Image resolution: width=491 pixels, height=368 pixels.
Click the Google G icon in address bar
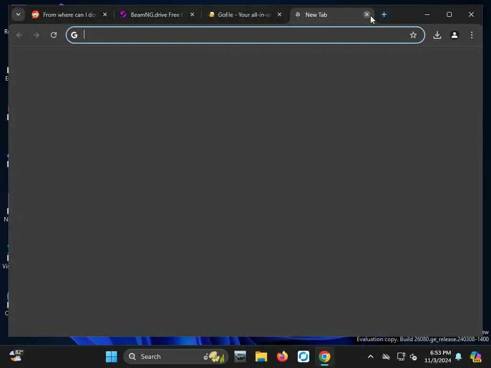click(x=74, y=35)
